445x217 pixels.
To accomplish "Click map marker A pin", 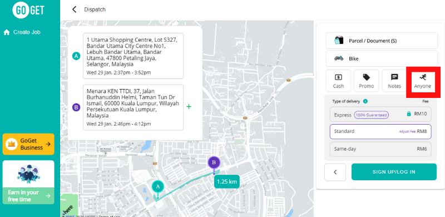I will coord(158,188).
